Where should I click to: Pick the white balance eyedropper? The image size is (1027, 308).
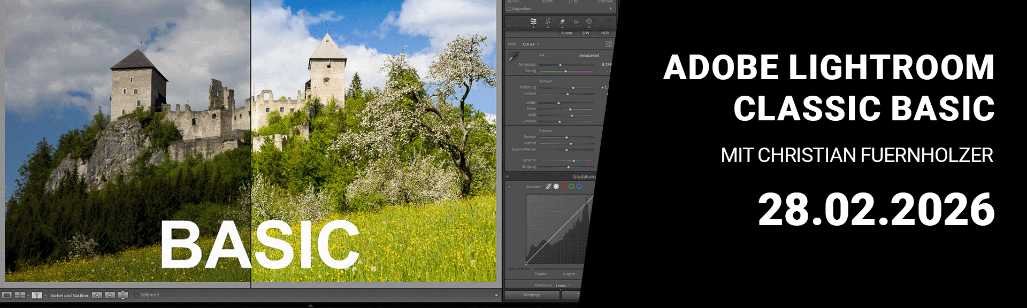pyautogui.click(x=513, y=56)
